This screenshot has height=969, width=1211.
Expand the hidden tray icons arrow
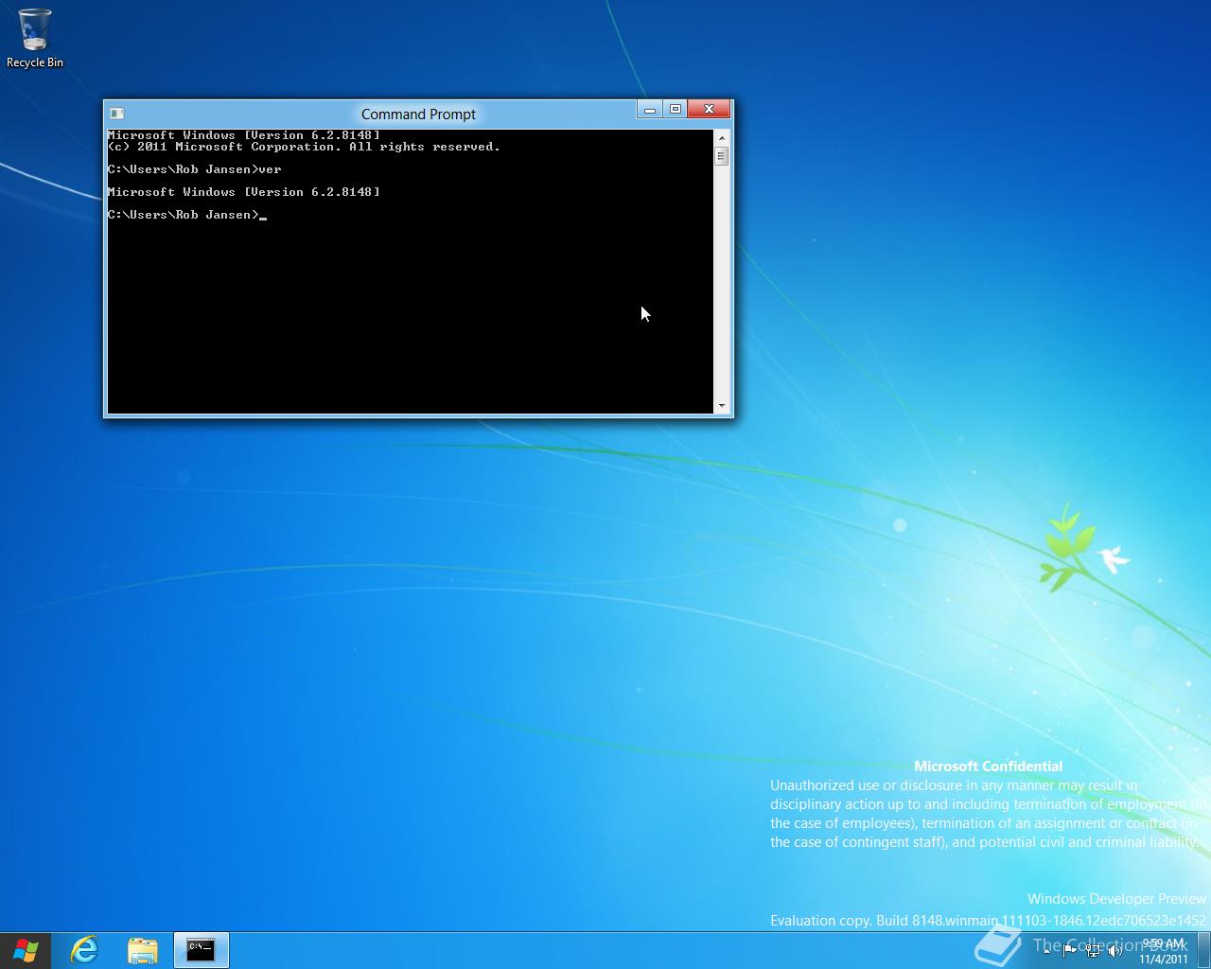pyautogui.click(x=1046, y=951)
